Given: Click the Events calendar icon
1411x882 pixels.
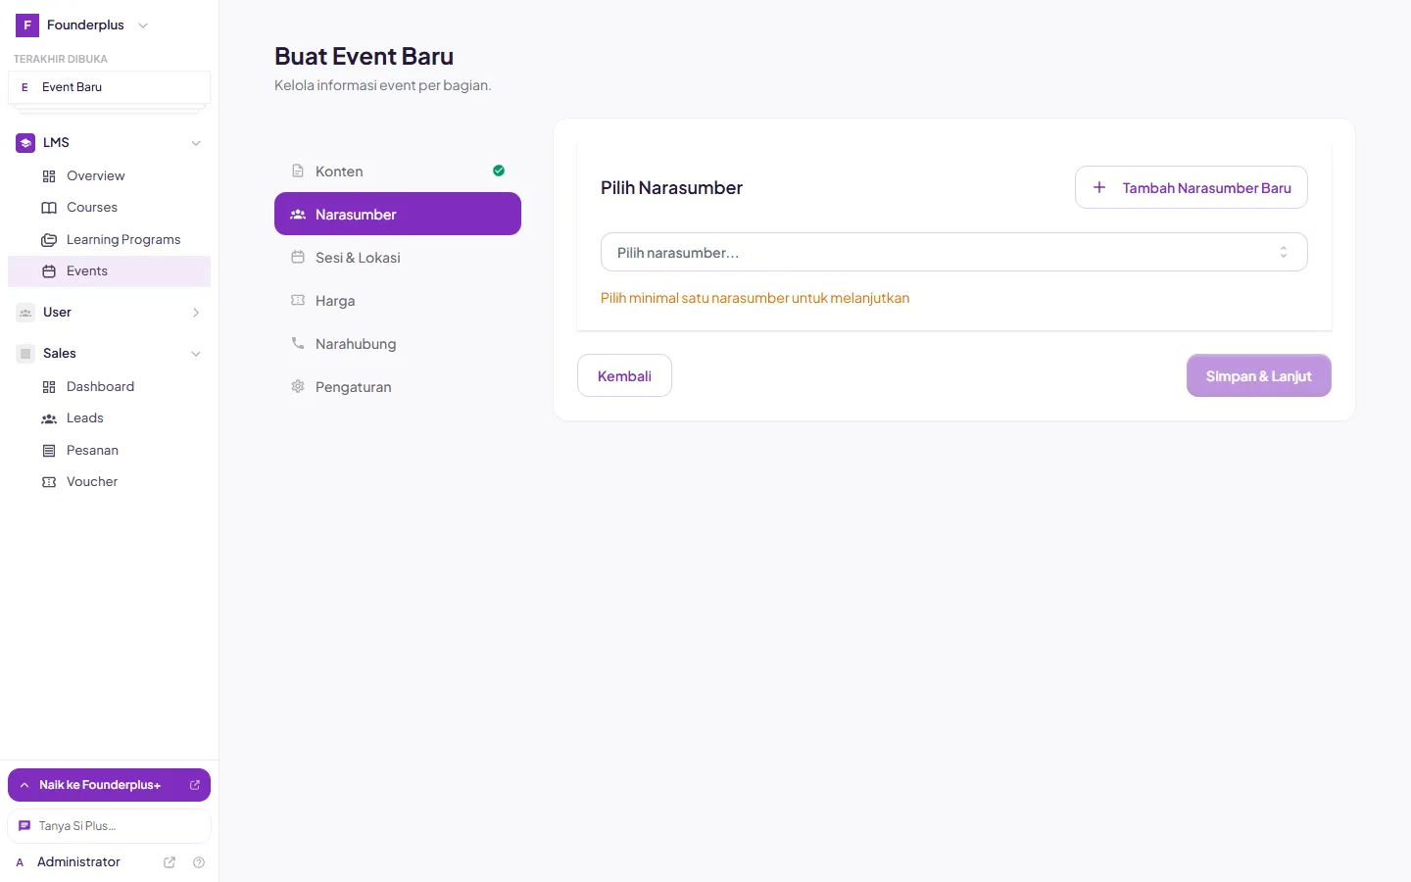Looking at the screenshot, I should (49, 271).
